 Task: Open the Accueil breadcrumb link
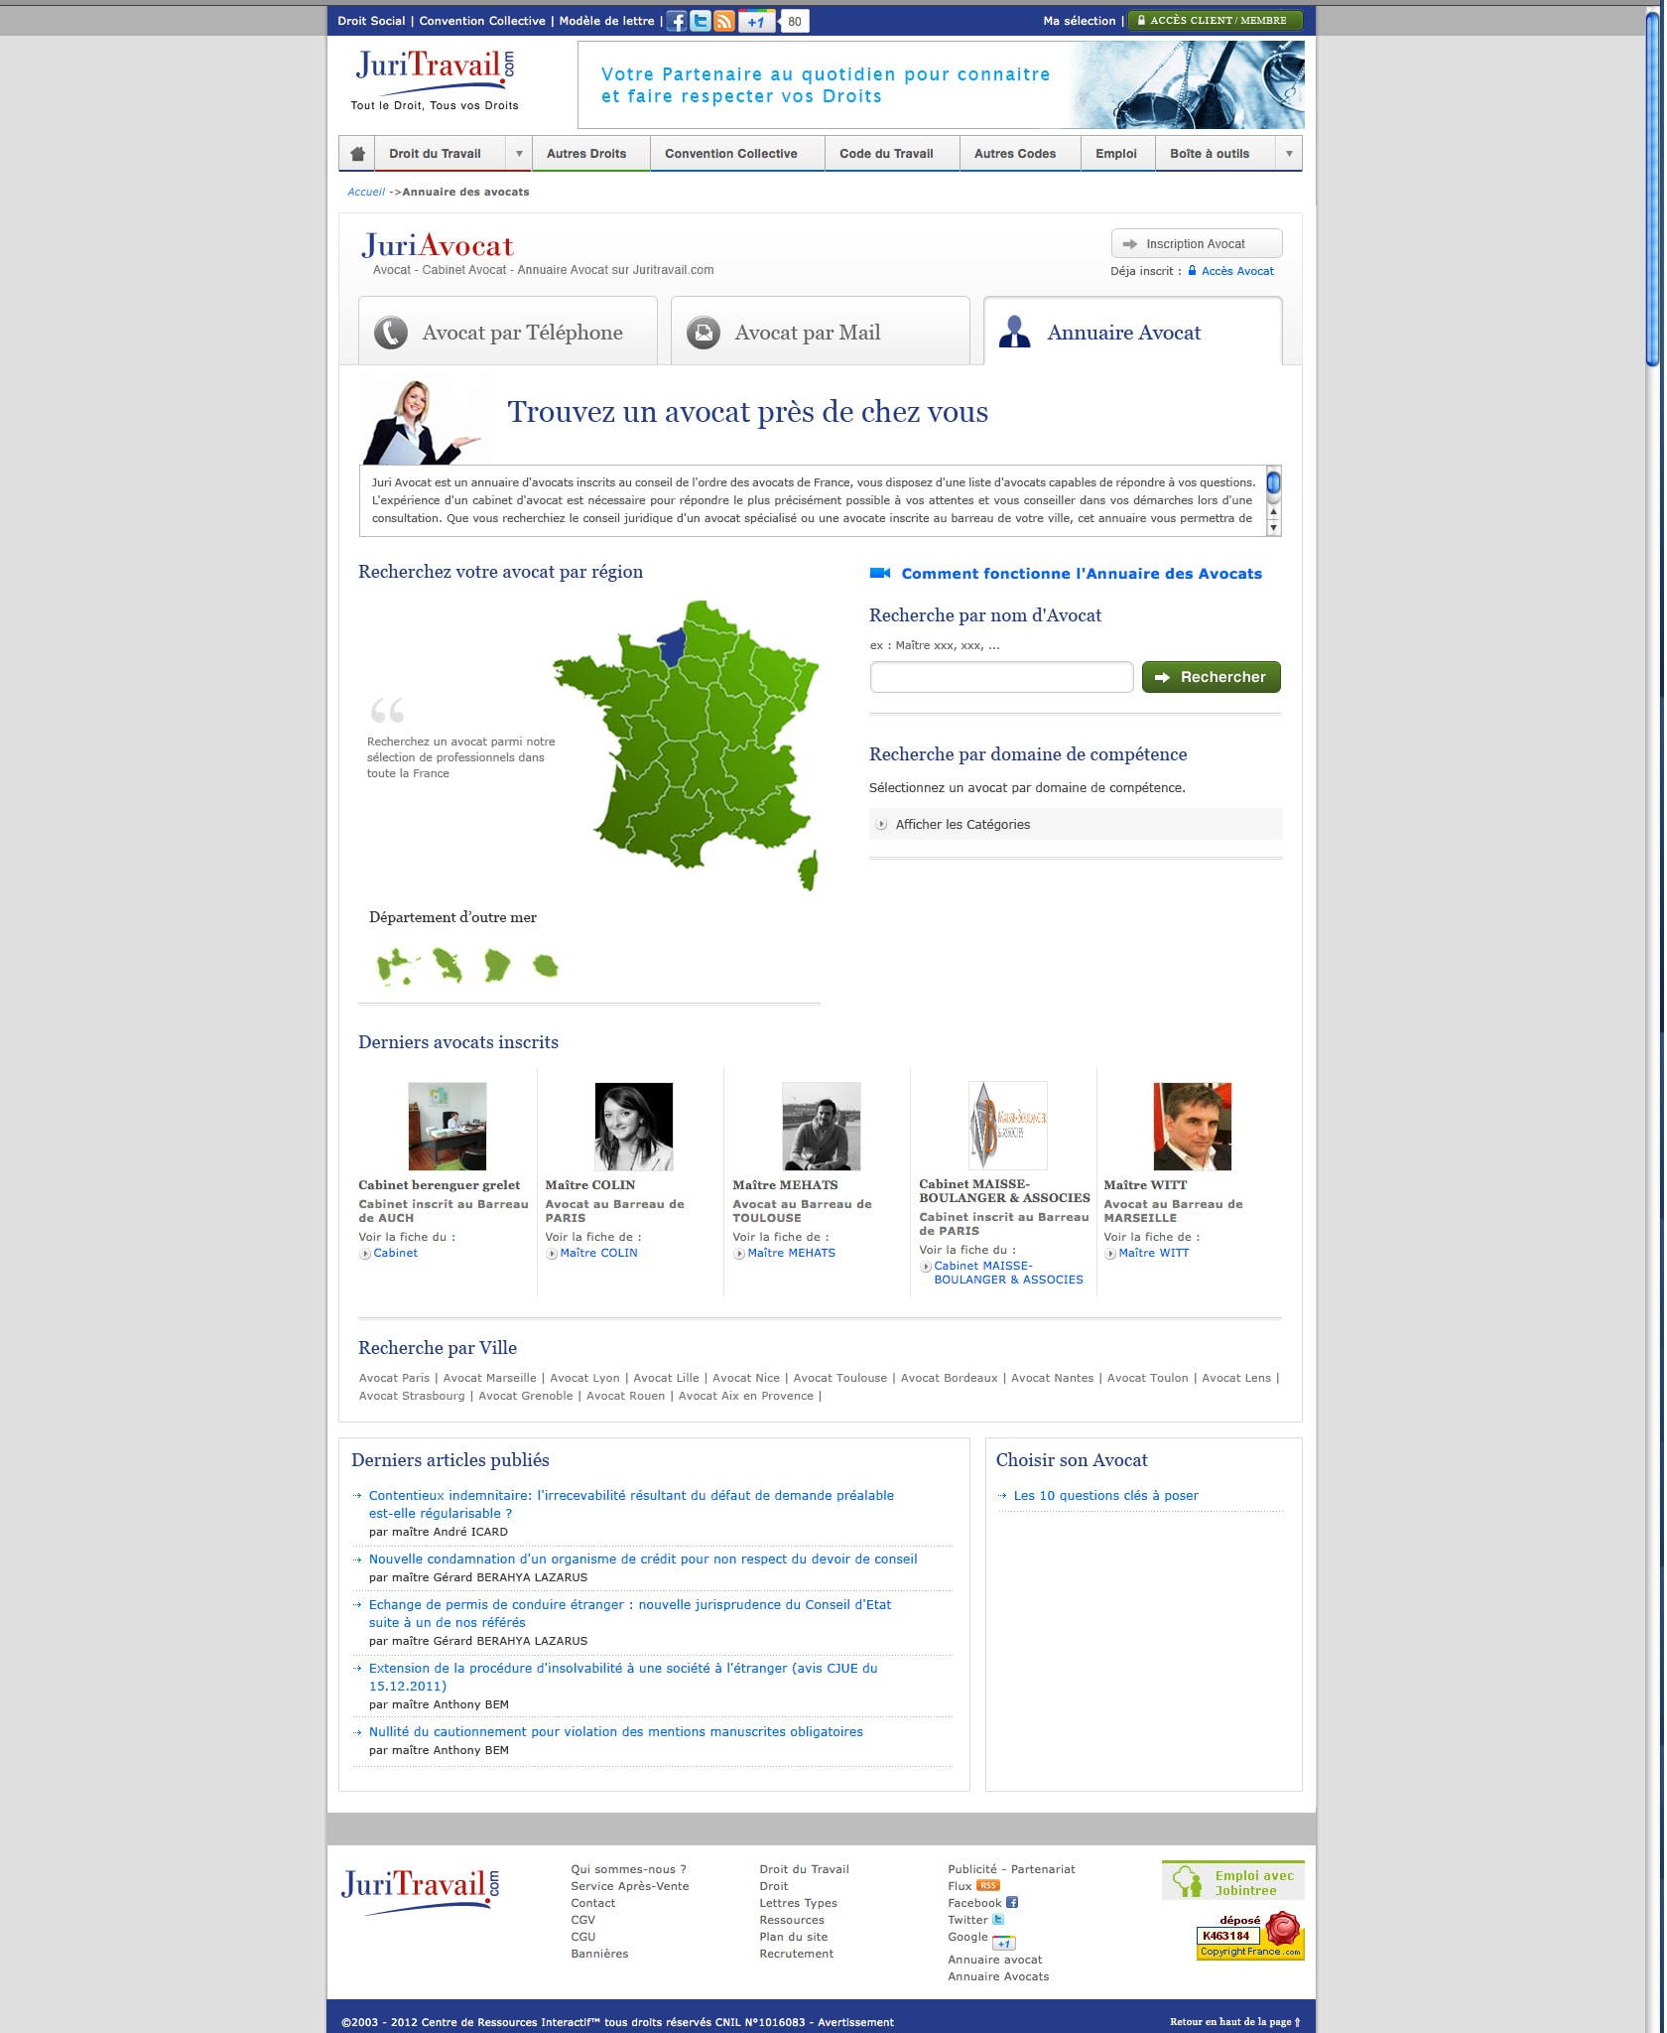[x=365, y=192]
